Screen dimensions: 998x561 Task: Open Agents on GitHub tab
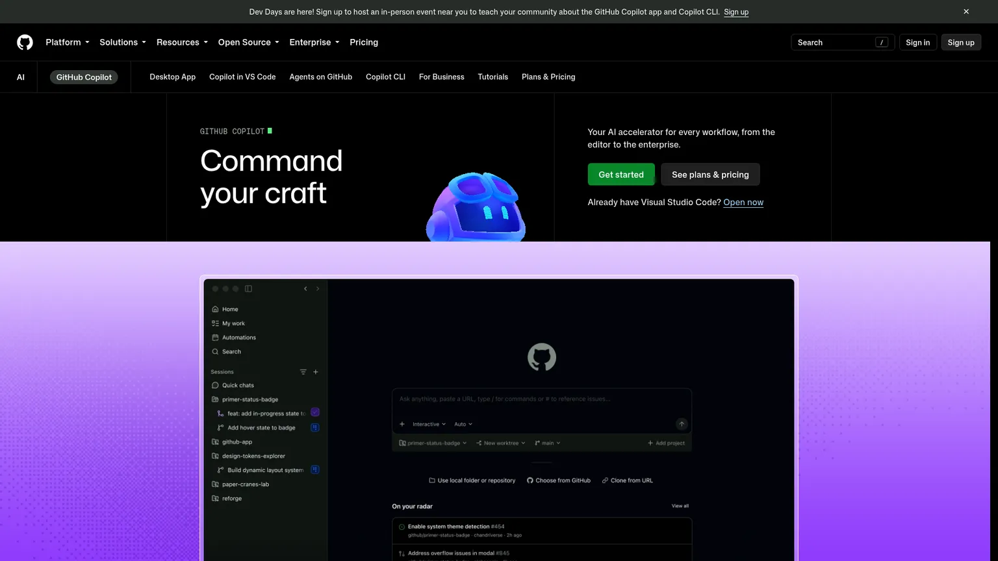[x=321, y=77]
